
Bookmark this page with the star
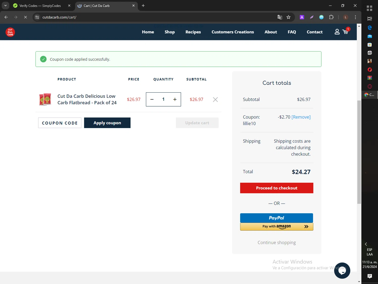click(289, 17)
